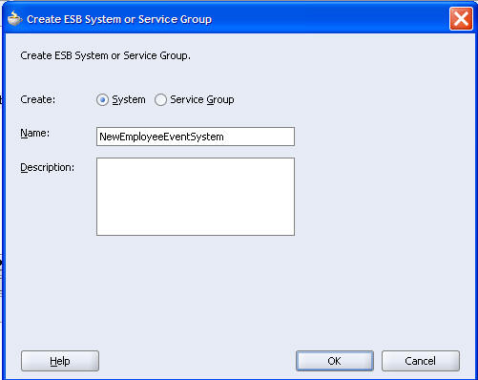Focus the Name input field

tap(196, 137)
